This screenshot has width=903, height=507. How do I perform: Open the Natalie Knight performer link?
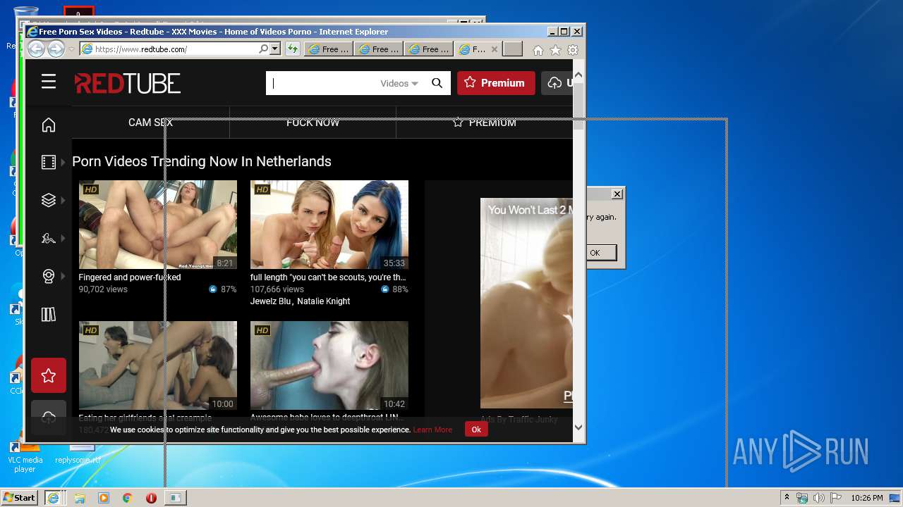(323, 301)
